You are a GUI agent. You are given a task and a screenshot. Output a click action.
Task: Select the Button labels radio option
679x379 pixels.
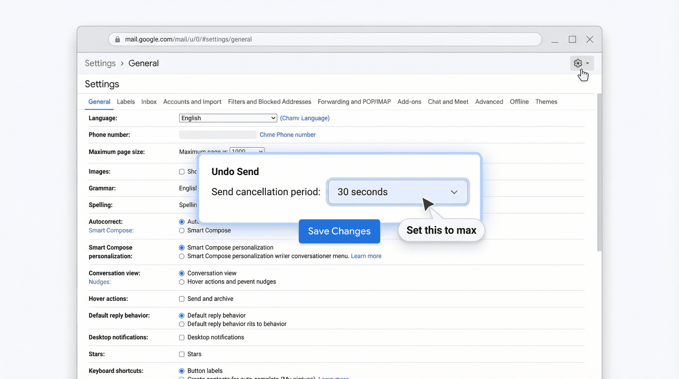181,371
